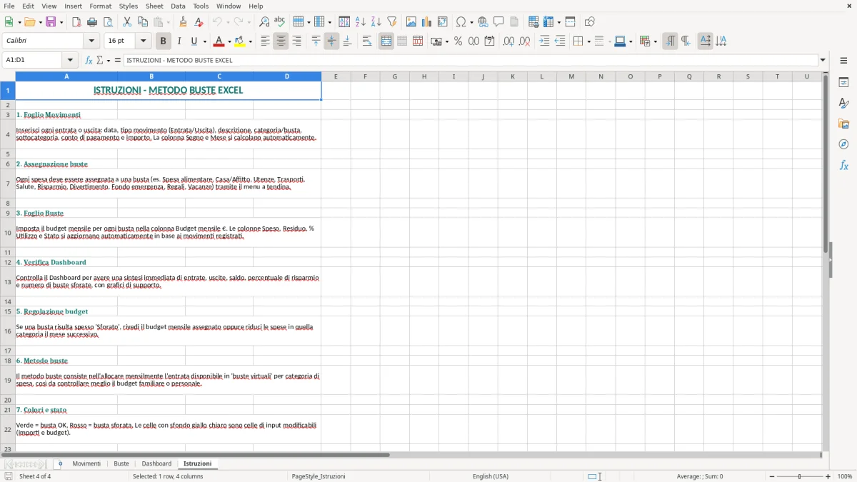Click the English (USA) language status
This screenshot has width=857, height=482.
click(x=491, y=476)
